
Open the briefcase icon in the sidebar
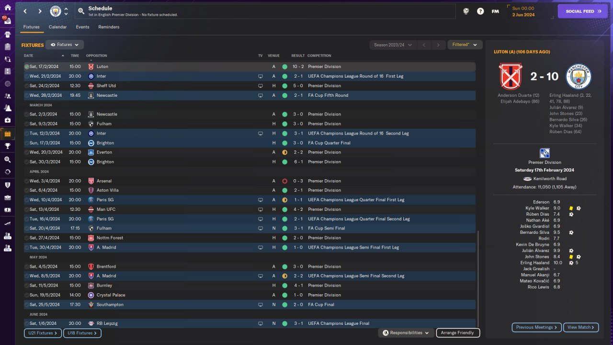pos(7,197)
